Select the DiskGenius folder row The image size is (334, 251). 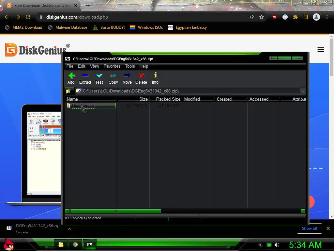(x=91, y=106)
